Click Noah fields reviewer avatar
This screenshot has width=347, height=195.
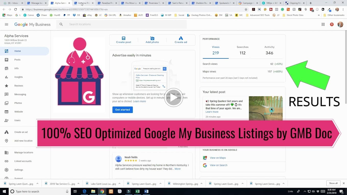point(118,159)
